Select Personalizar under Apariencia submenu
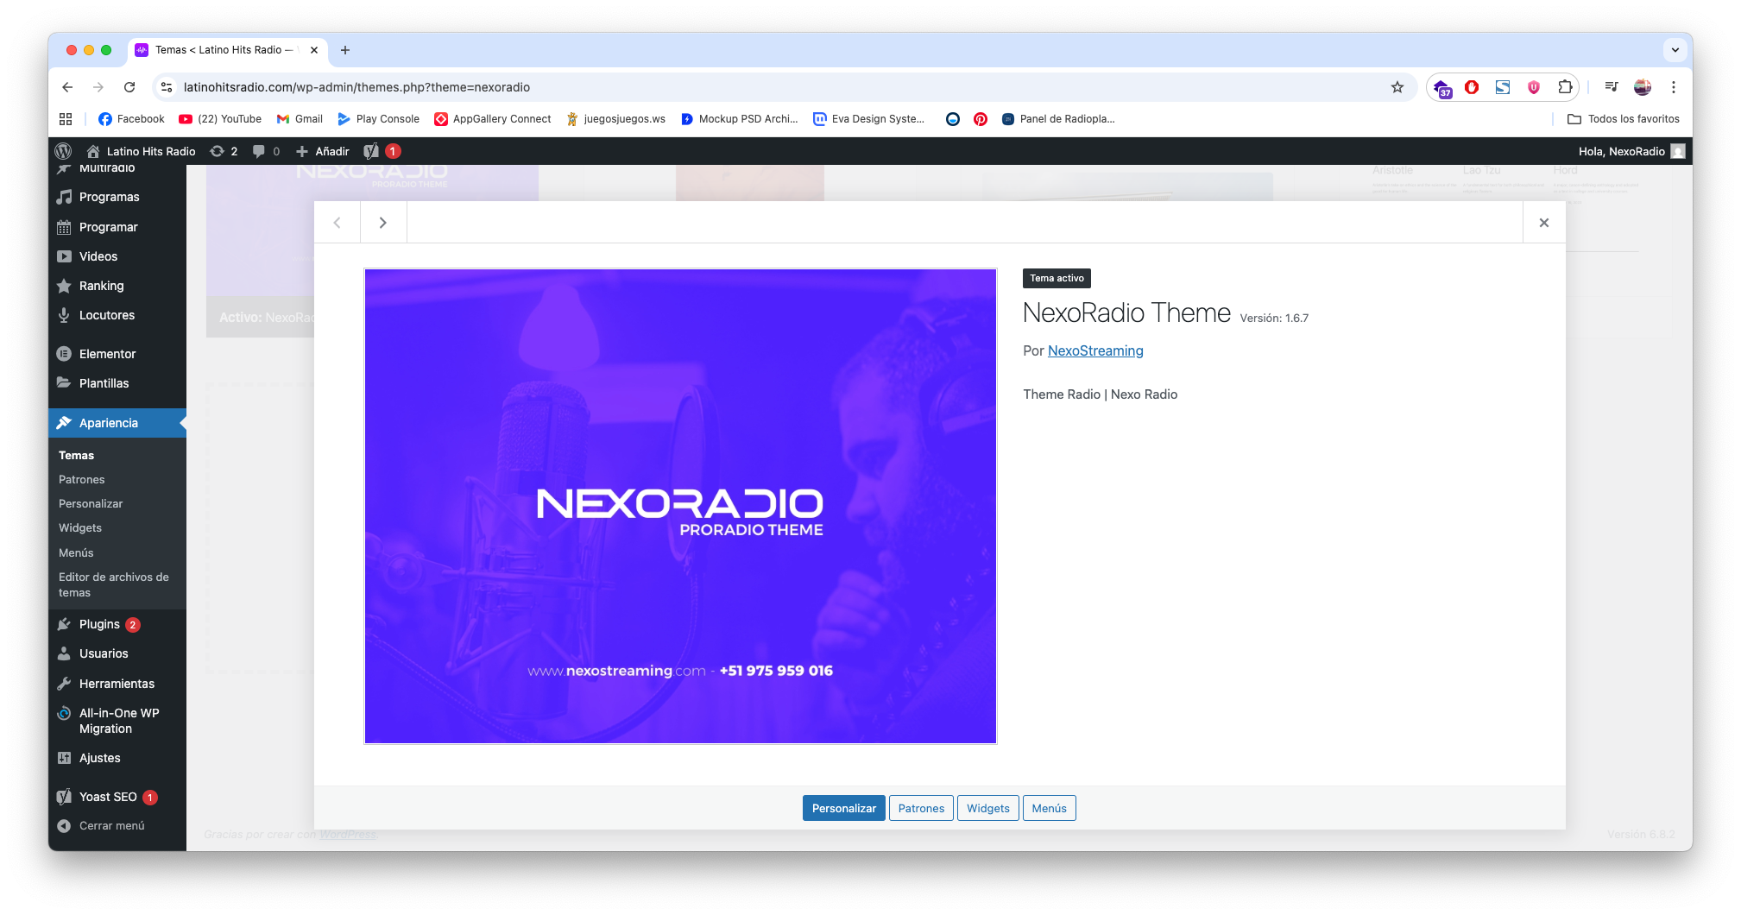The image size is (1741, 915). (x=91, y=504)
